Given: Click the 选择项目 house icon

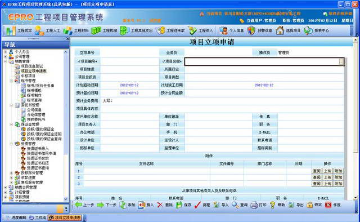Looking at the screenshot, I should tap(280, 30).
